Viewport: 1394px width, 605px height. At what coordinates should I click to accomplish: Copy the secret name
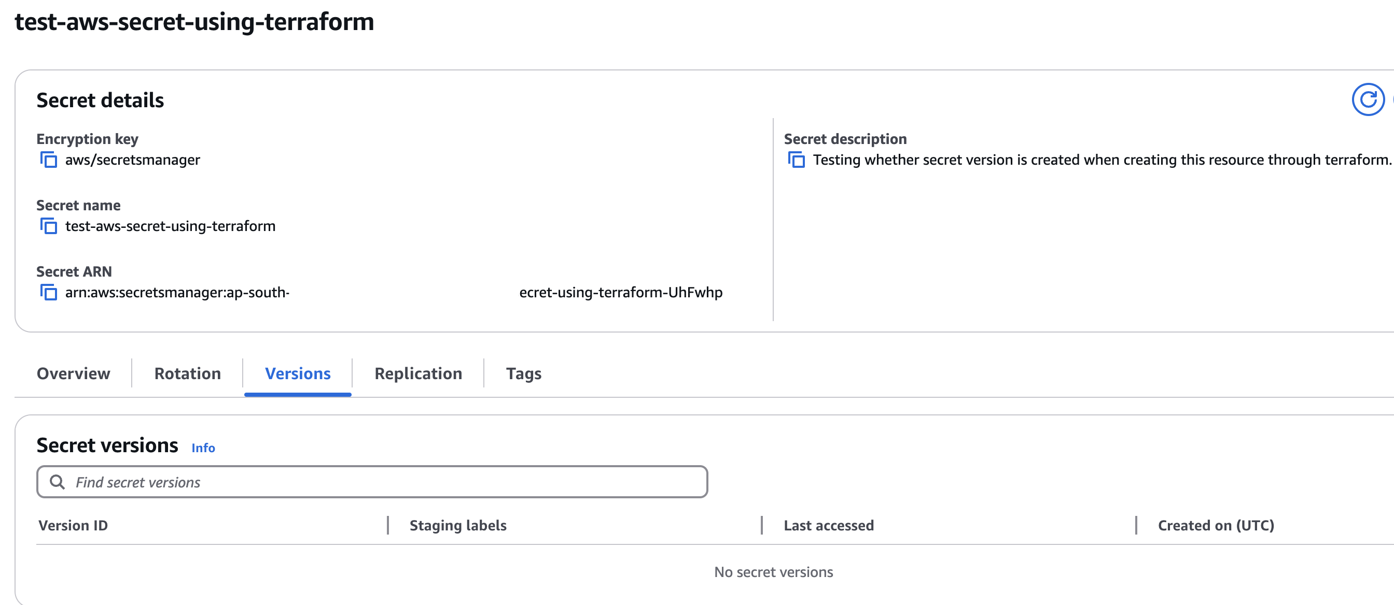(49, 226)
